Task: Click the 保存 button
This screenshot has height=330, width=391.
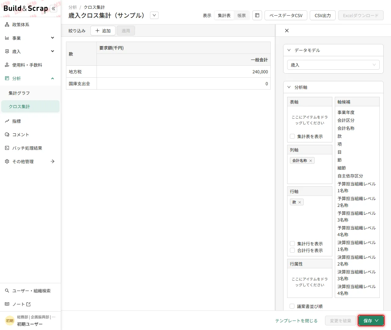Action: pos(371,321)
